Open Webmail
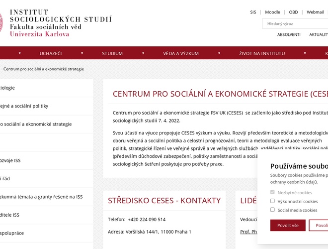Image resolution: width=328 pixels, height=249 pixels. pyautogui.click(x=315, y=12)
